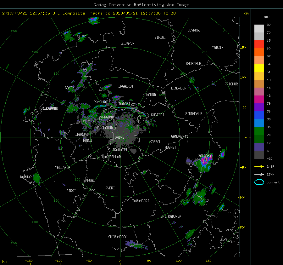
Task: Click the SIRSI city label
Action: 71,191
